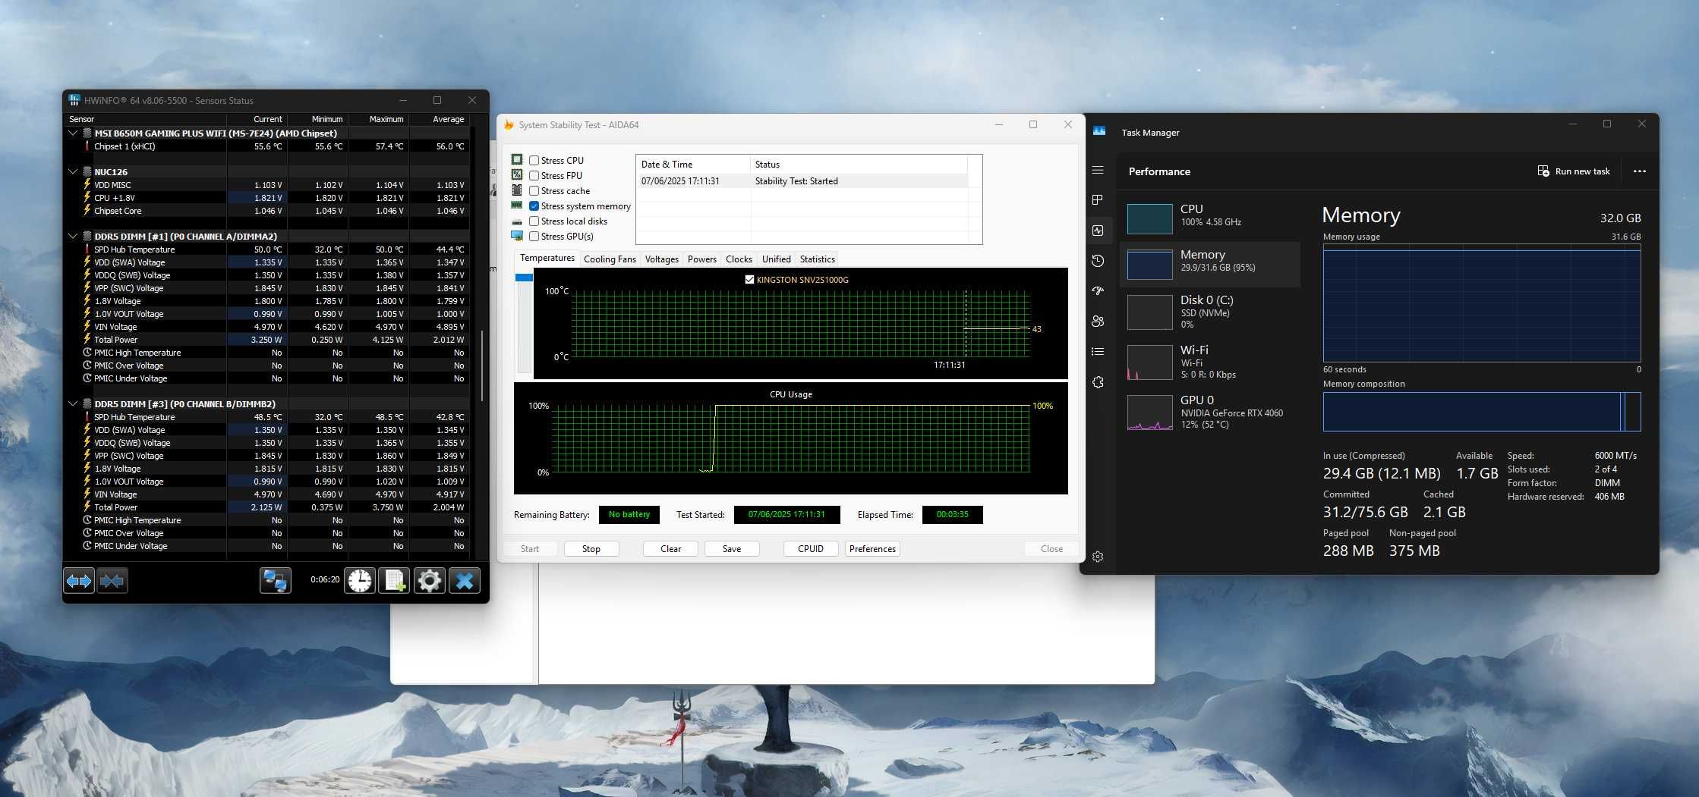Screen dimensions: 1699x797
Task: Click HWiNFO blue X close-sensors icon
Action: coord(465,581)
